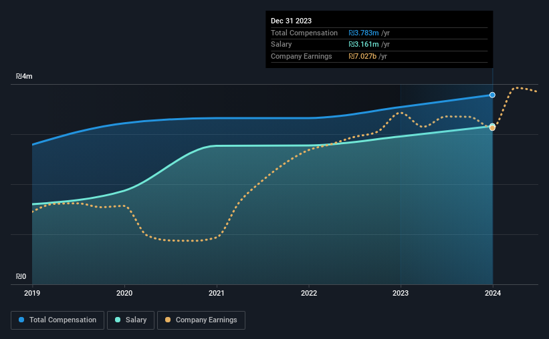This screenshot has height=339, width=549.
Task: Click the 2024 x-axis label
Action: pyautogui.click(x=493, y=293)
